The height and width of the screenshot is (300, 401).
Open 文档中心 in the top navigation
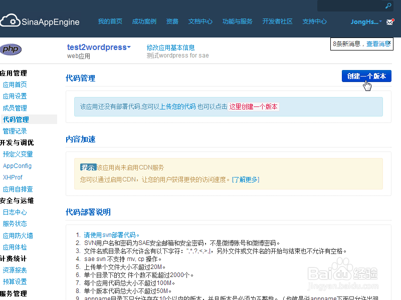coord(200,21)
